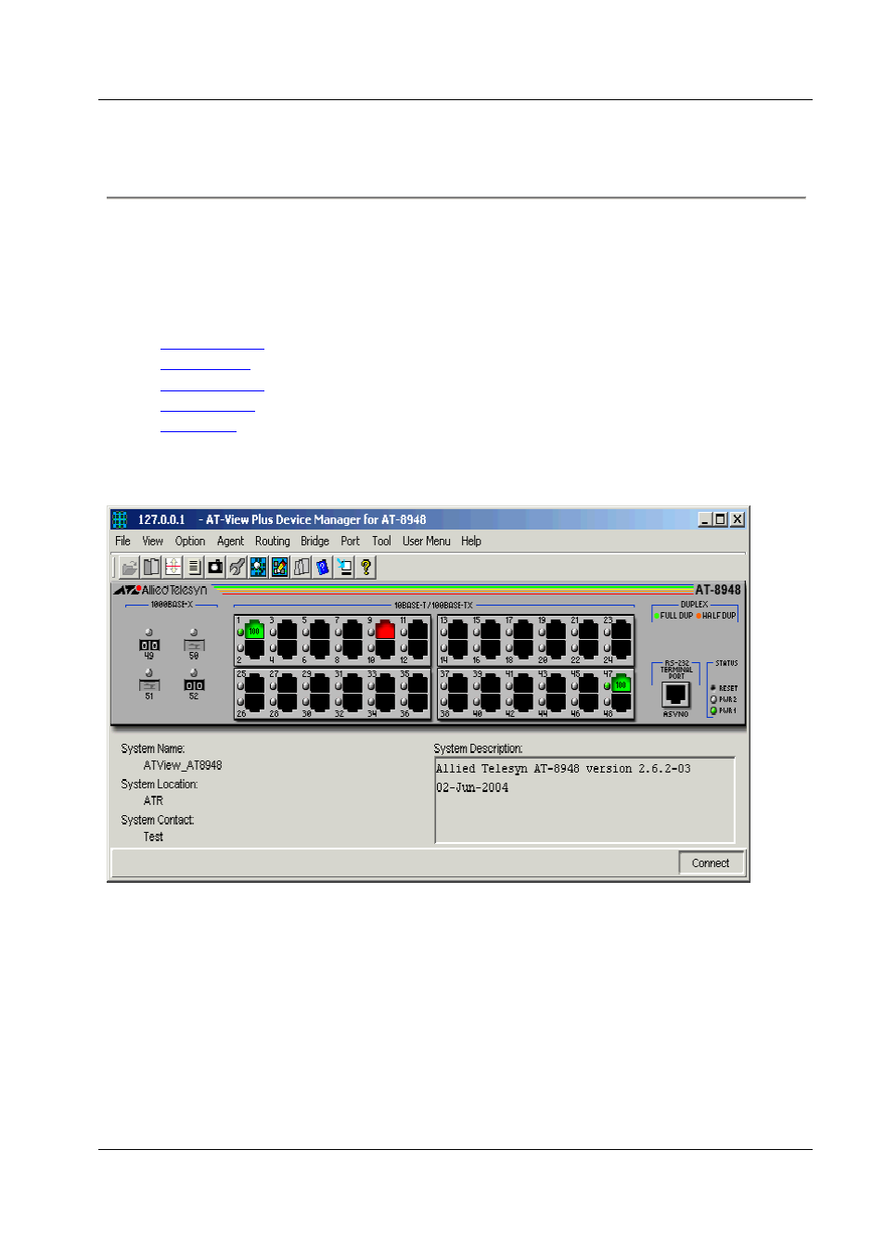Open the Bridge menu
The height and width of the screenshot is (1252, 885).
tap(314, 542)
